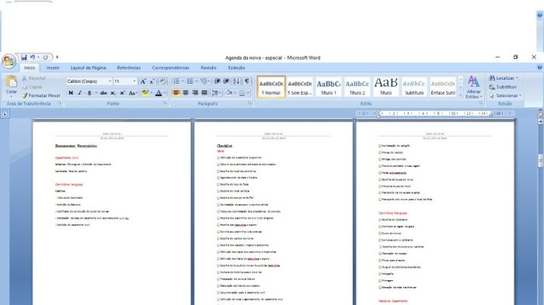This screenshot has width=544, height=305.
Task: Switch to the Revisão tab
Action: coord(208,68)
